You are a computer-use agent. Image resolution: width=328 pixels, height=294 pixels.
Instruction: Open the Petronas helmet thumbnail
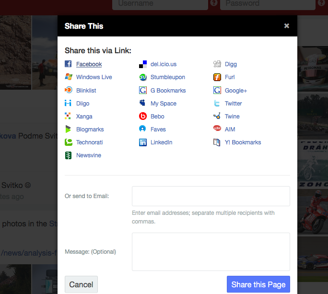(313, 69)
